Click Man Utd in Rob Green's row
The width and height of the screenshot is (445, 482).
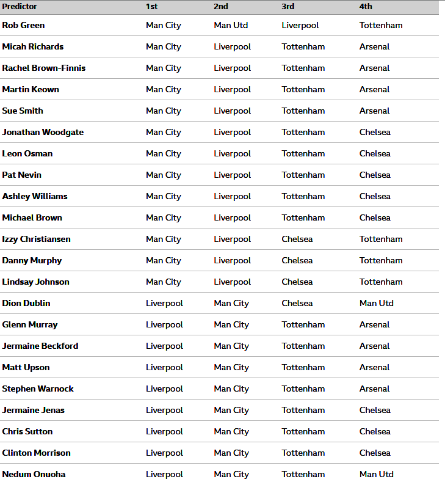(x=231, y=25)
